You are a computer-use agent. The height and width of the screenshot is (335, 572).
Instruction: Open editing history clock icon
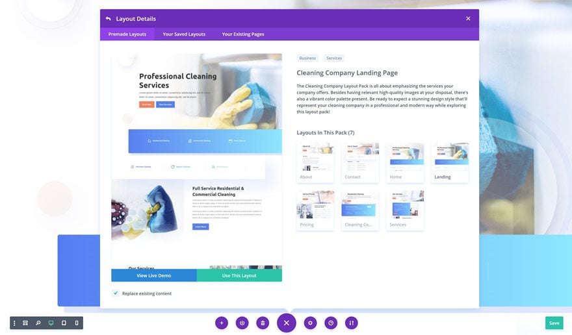coord(331,323)
